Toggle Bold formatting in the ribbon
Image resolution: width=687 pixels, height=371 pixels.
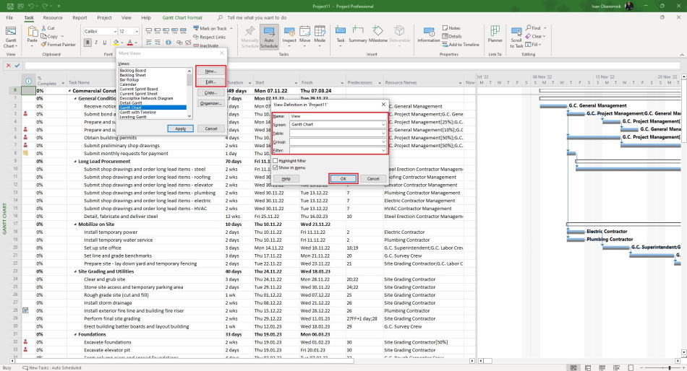click(88, 43)
